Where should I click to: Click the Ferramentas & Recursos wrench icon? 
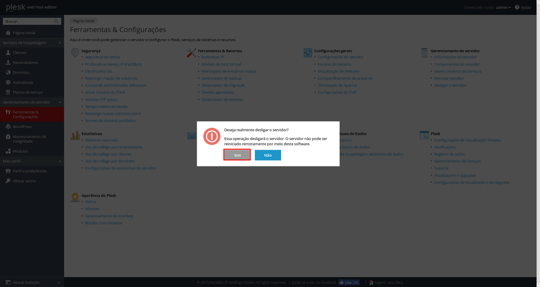(191, 52)
